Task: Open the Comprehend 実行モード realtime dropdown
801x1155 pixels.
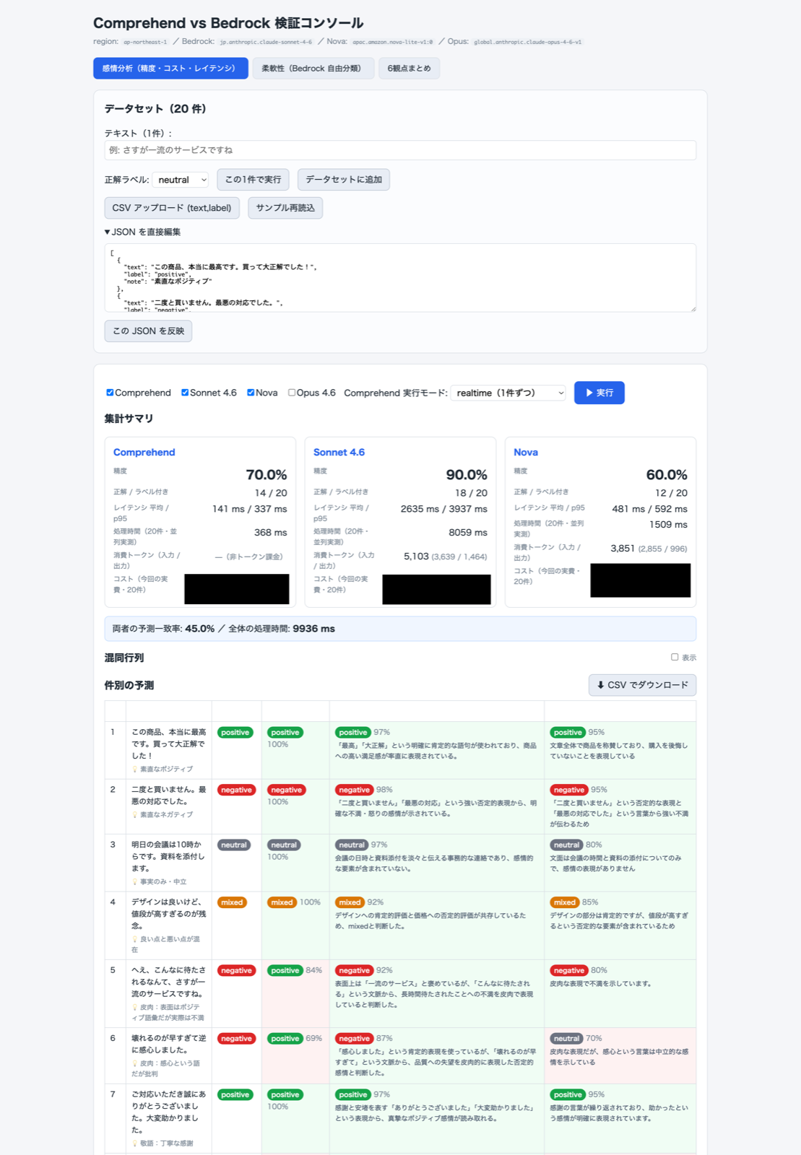Action: pos(508,393)
